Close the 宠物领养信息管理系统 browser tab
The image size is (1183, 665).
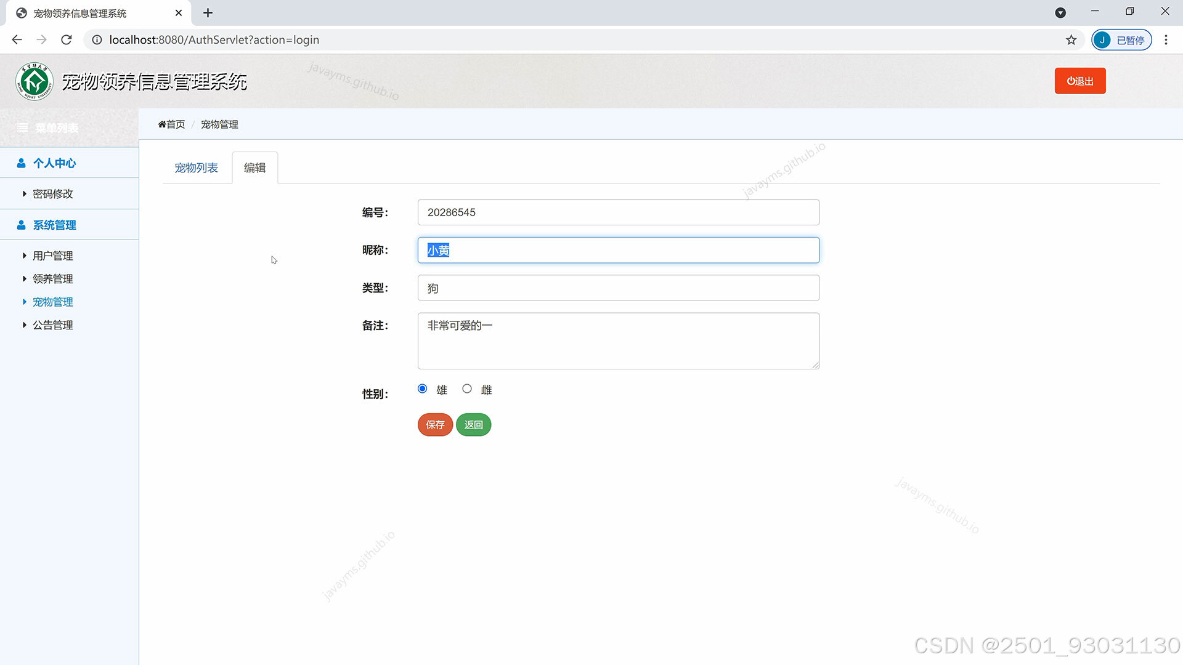(x=179, y=13)
